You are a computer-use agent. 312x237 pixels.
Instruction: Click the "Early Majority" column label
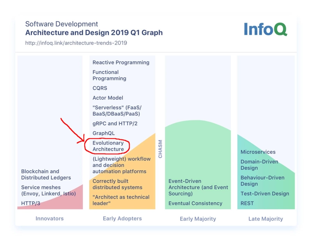click(x=198, y=219)
